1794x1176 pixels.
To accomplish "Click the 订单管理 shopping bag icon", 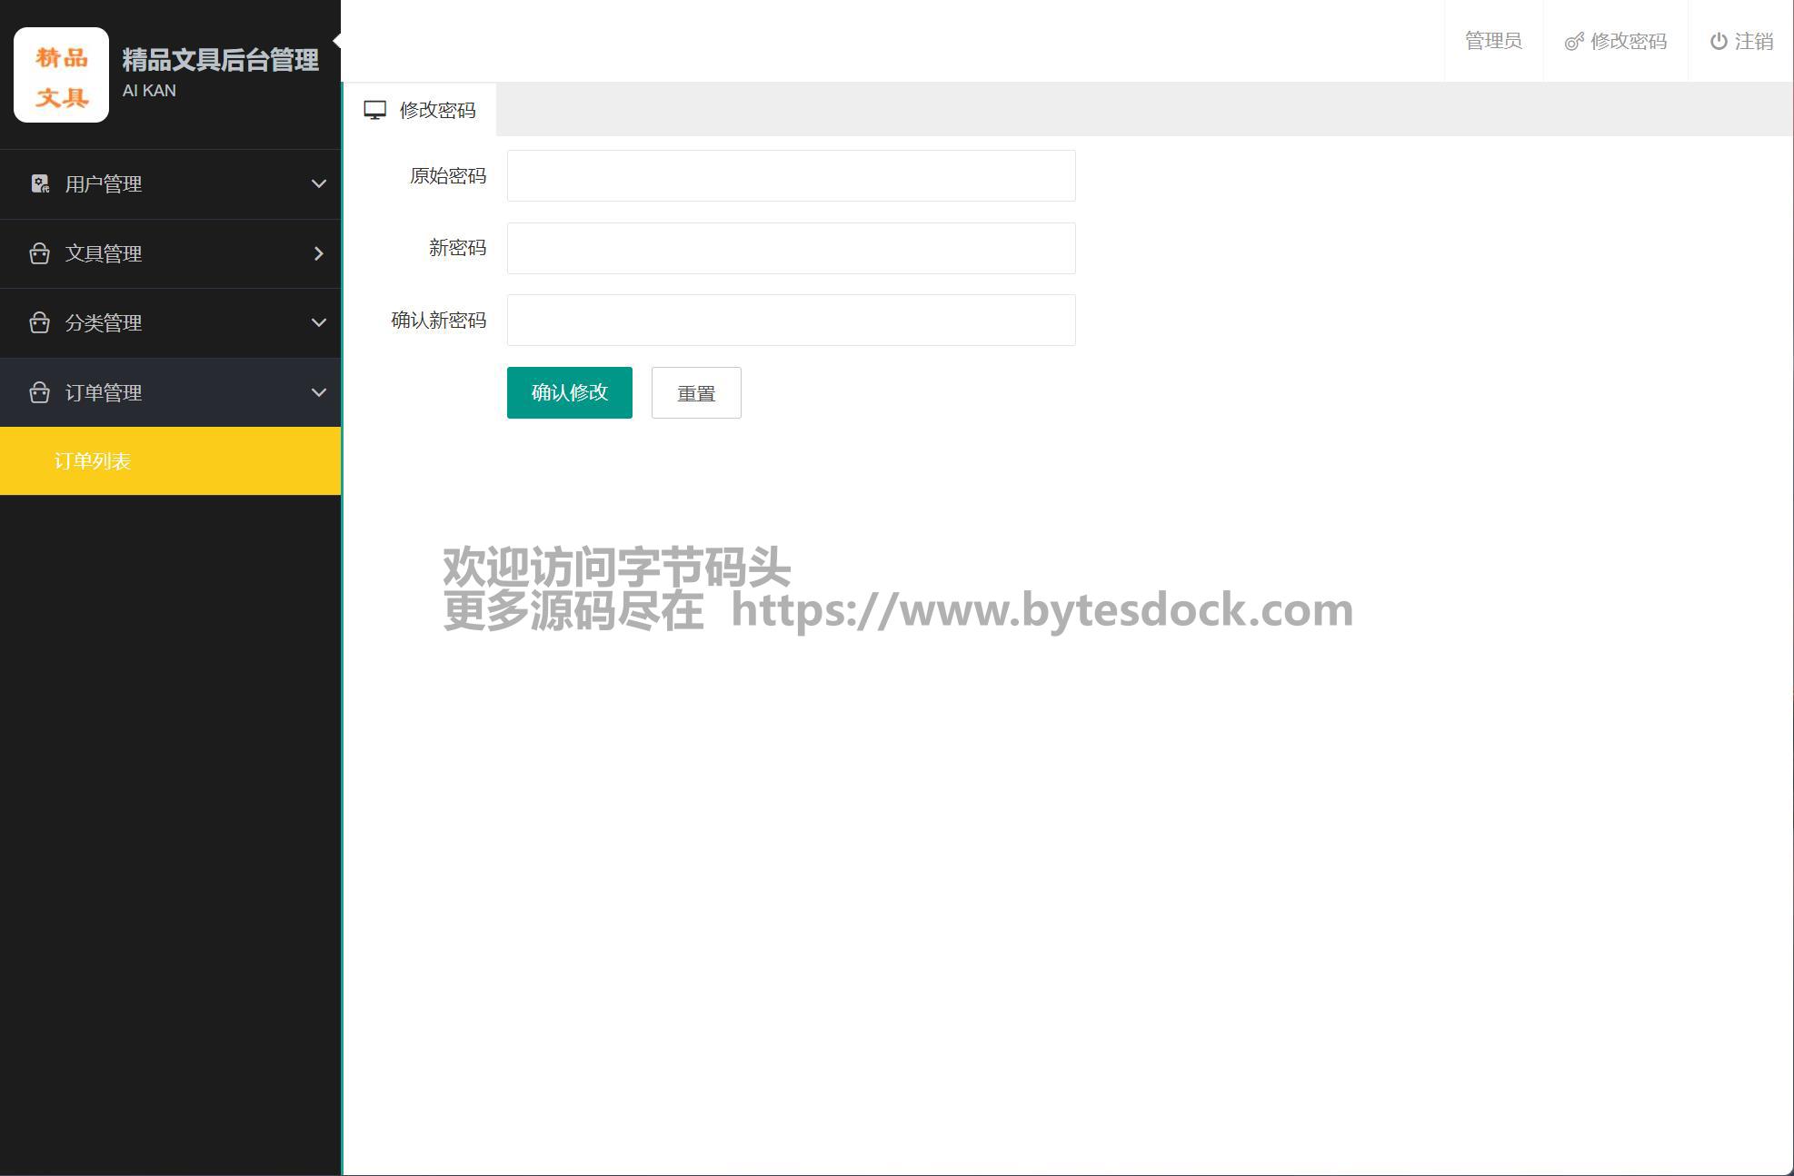I will pyautogui.click(x=39, y=392).
